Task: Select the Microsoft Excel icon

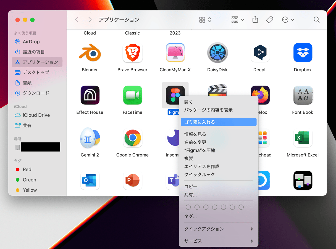Action: [303, 138]
